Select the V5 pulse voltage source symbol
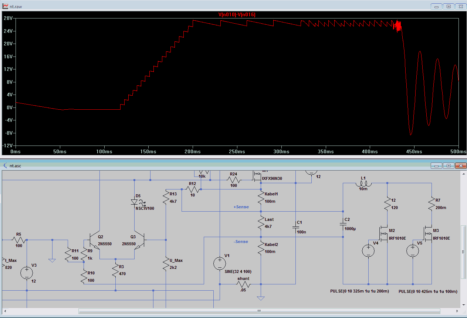 (x=413, y=251)
